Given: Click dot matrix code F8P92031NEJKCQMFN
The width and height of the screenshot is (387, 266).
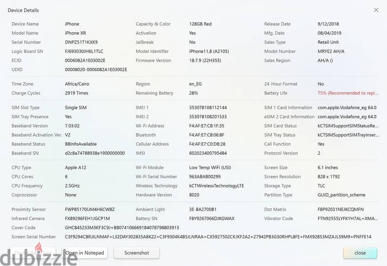Looking at the screenshot, I should (x=340, y=209).
